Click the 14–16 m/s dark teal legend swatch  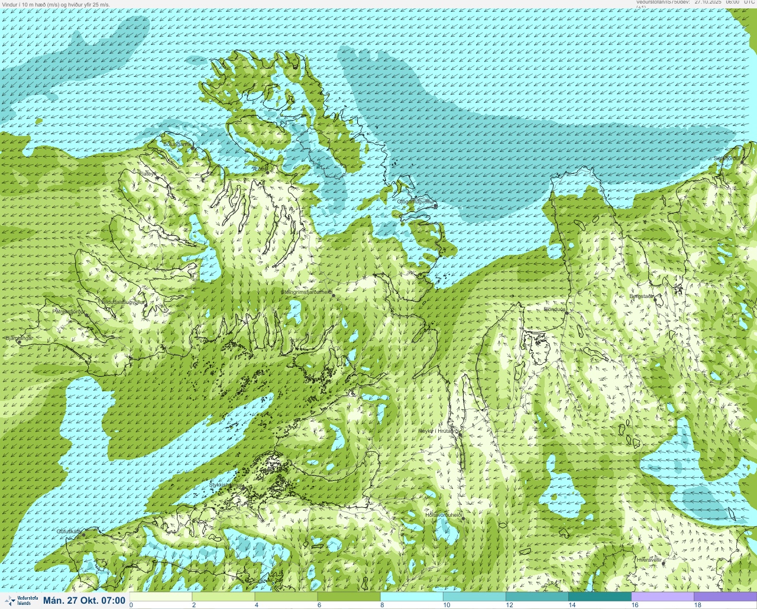click(600, 597)
